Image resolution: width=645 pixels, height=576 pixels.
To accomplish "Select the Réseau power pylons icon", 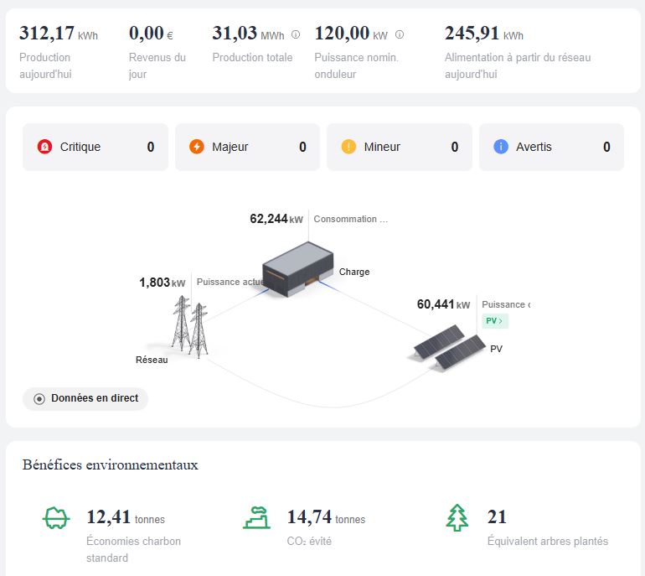I will tap(190, 326).
